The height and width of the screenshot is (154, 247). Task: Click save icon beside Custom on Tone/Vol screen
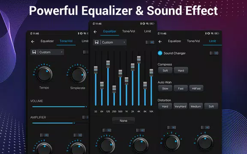pos(34,52)
